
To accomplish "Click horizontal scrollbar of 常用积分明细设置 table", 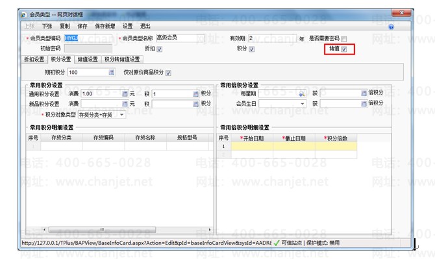I will pos(103,230).
